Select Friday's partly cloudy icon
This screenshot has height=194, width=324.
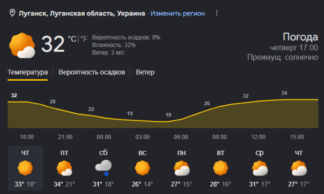[64, 168]
